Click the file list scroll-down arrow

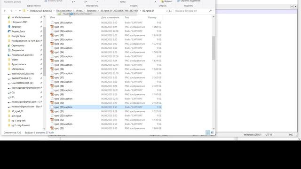pos(214,129)
